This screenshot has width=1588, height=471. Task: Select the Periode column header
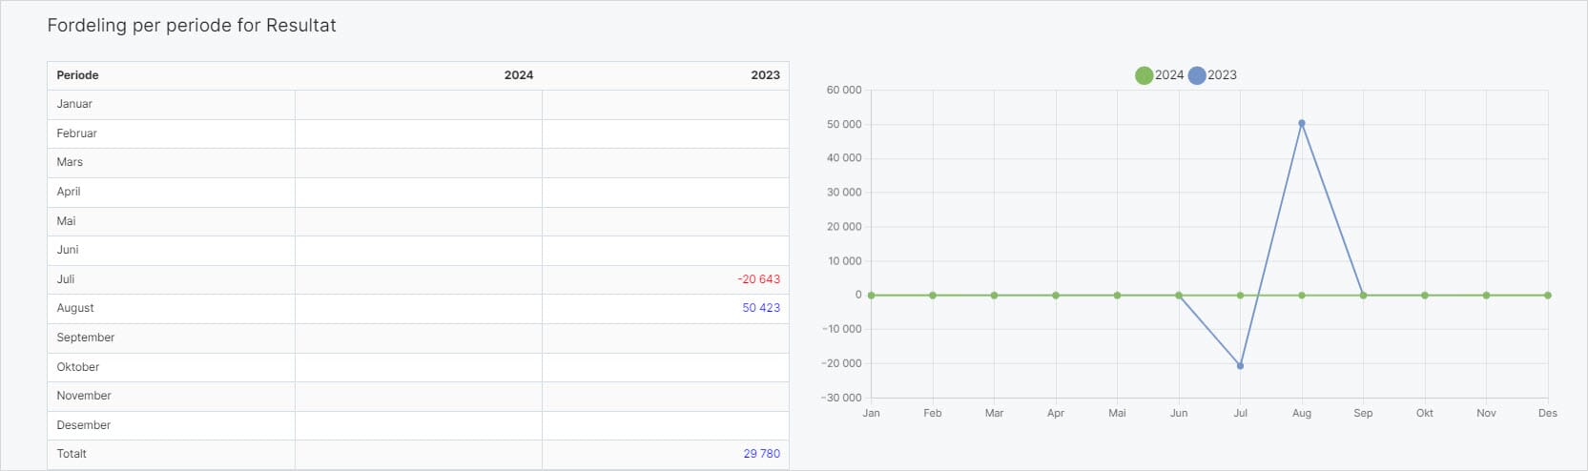coord(77,75)
